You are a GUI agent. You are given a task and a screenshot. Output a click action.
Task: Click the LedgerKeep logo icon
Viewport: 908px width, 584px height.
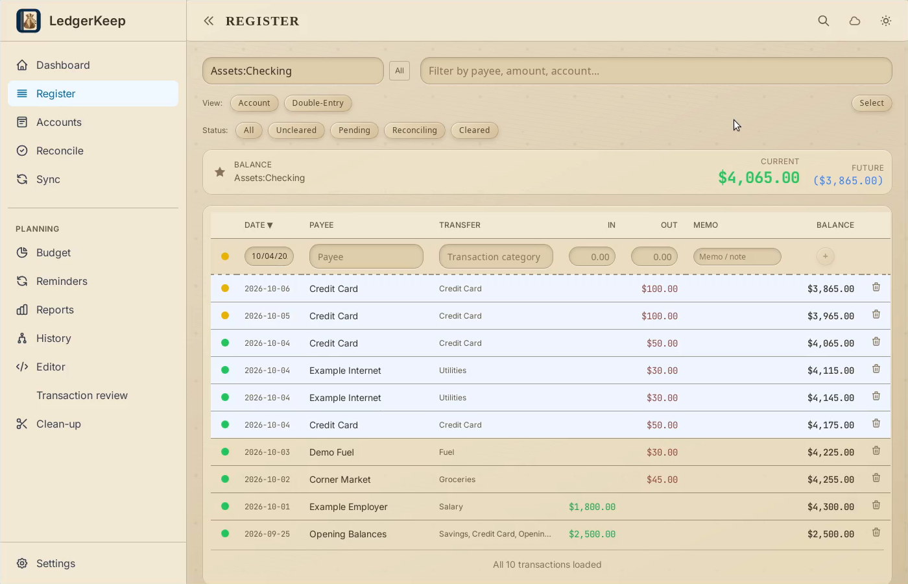coord(29,21)
